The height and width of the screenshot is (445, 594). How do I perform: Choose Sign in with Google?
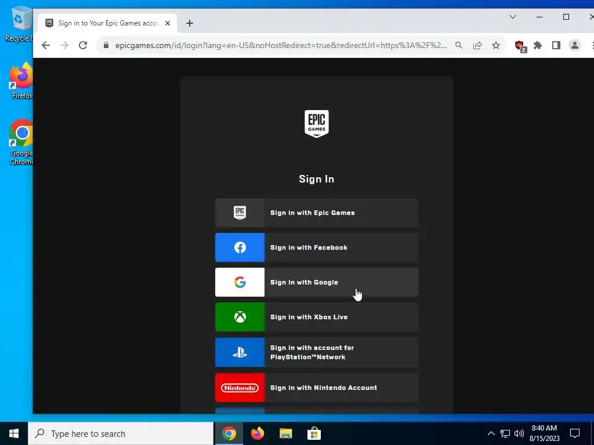pyautogui.click(x=316, y=282)
